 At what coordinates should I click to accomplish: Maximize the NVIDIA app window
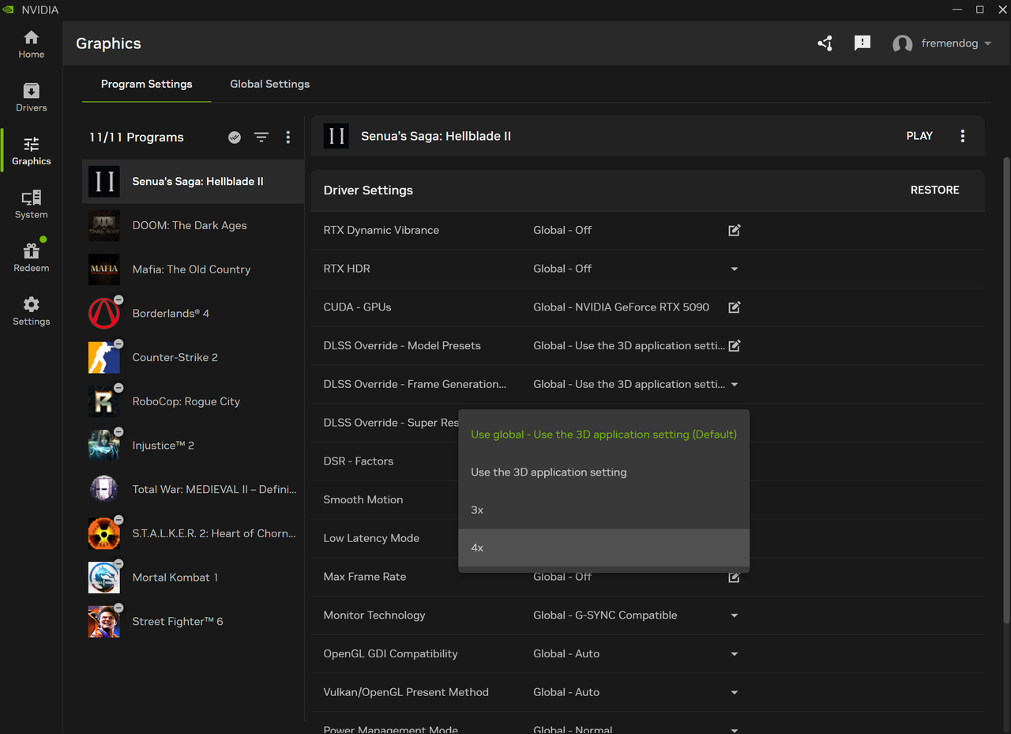(x=979, y=9)
